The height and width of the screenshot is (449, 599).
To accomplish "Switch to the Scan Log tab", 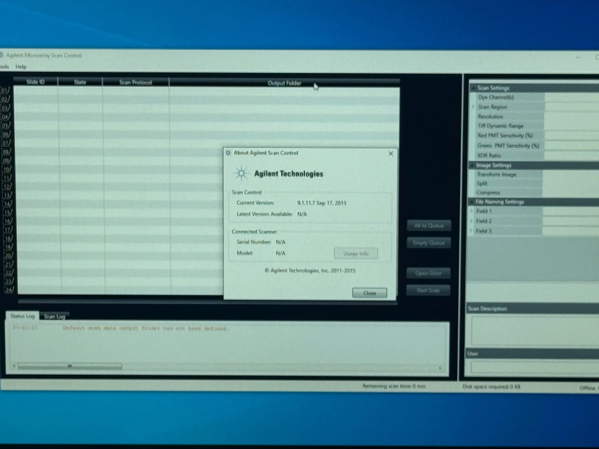I will [55, 317].
